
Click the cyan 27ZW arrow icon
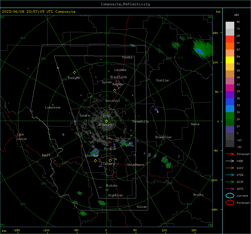tap(230, 175)
